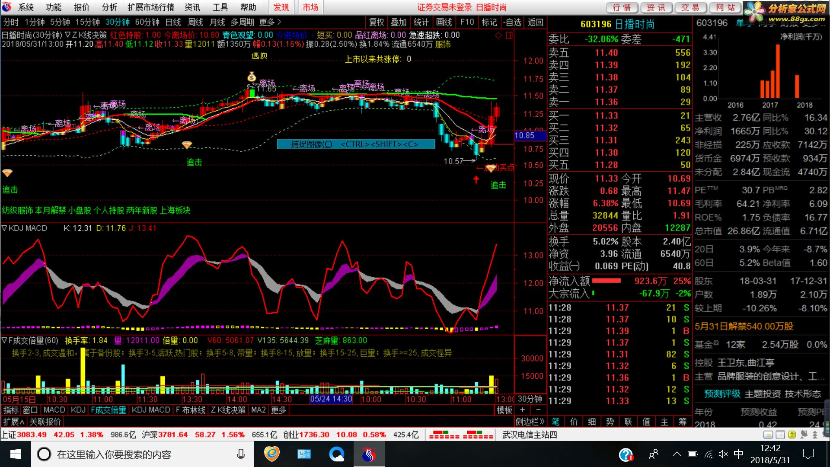Click the help question mark tray icon

(626, 454)
